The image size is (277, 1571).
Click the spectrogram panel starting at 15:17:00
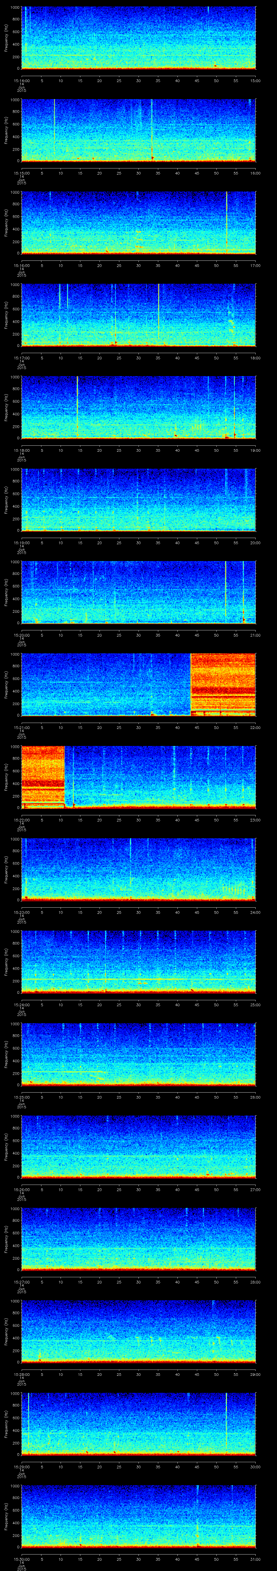[138, 315]
